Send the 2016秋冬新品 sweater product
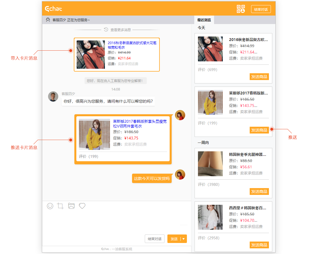Viewport: 315px width, 254px height. [259, 77]
